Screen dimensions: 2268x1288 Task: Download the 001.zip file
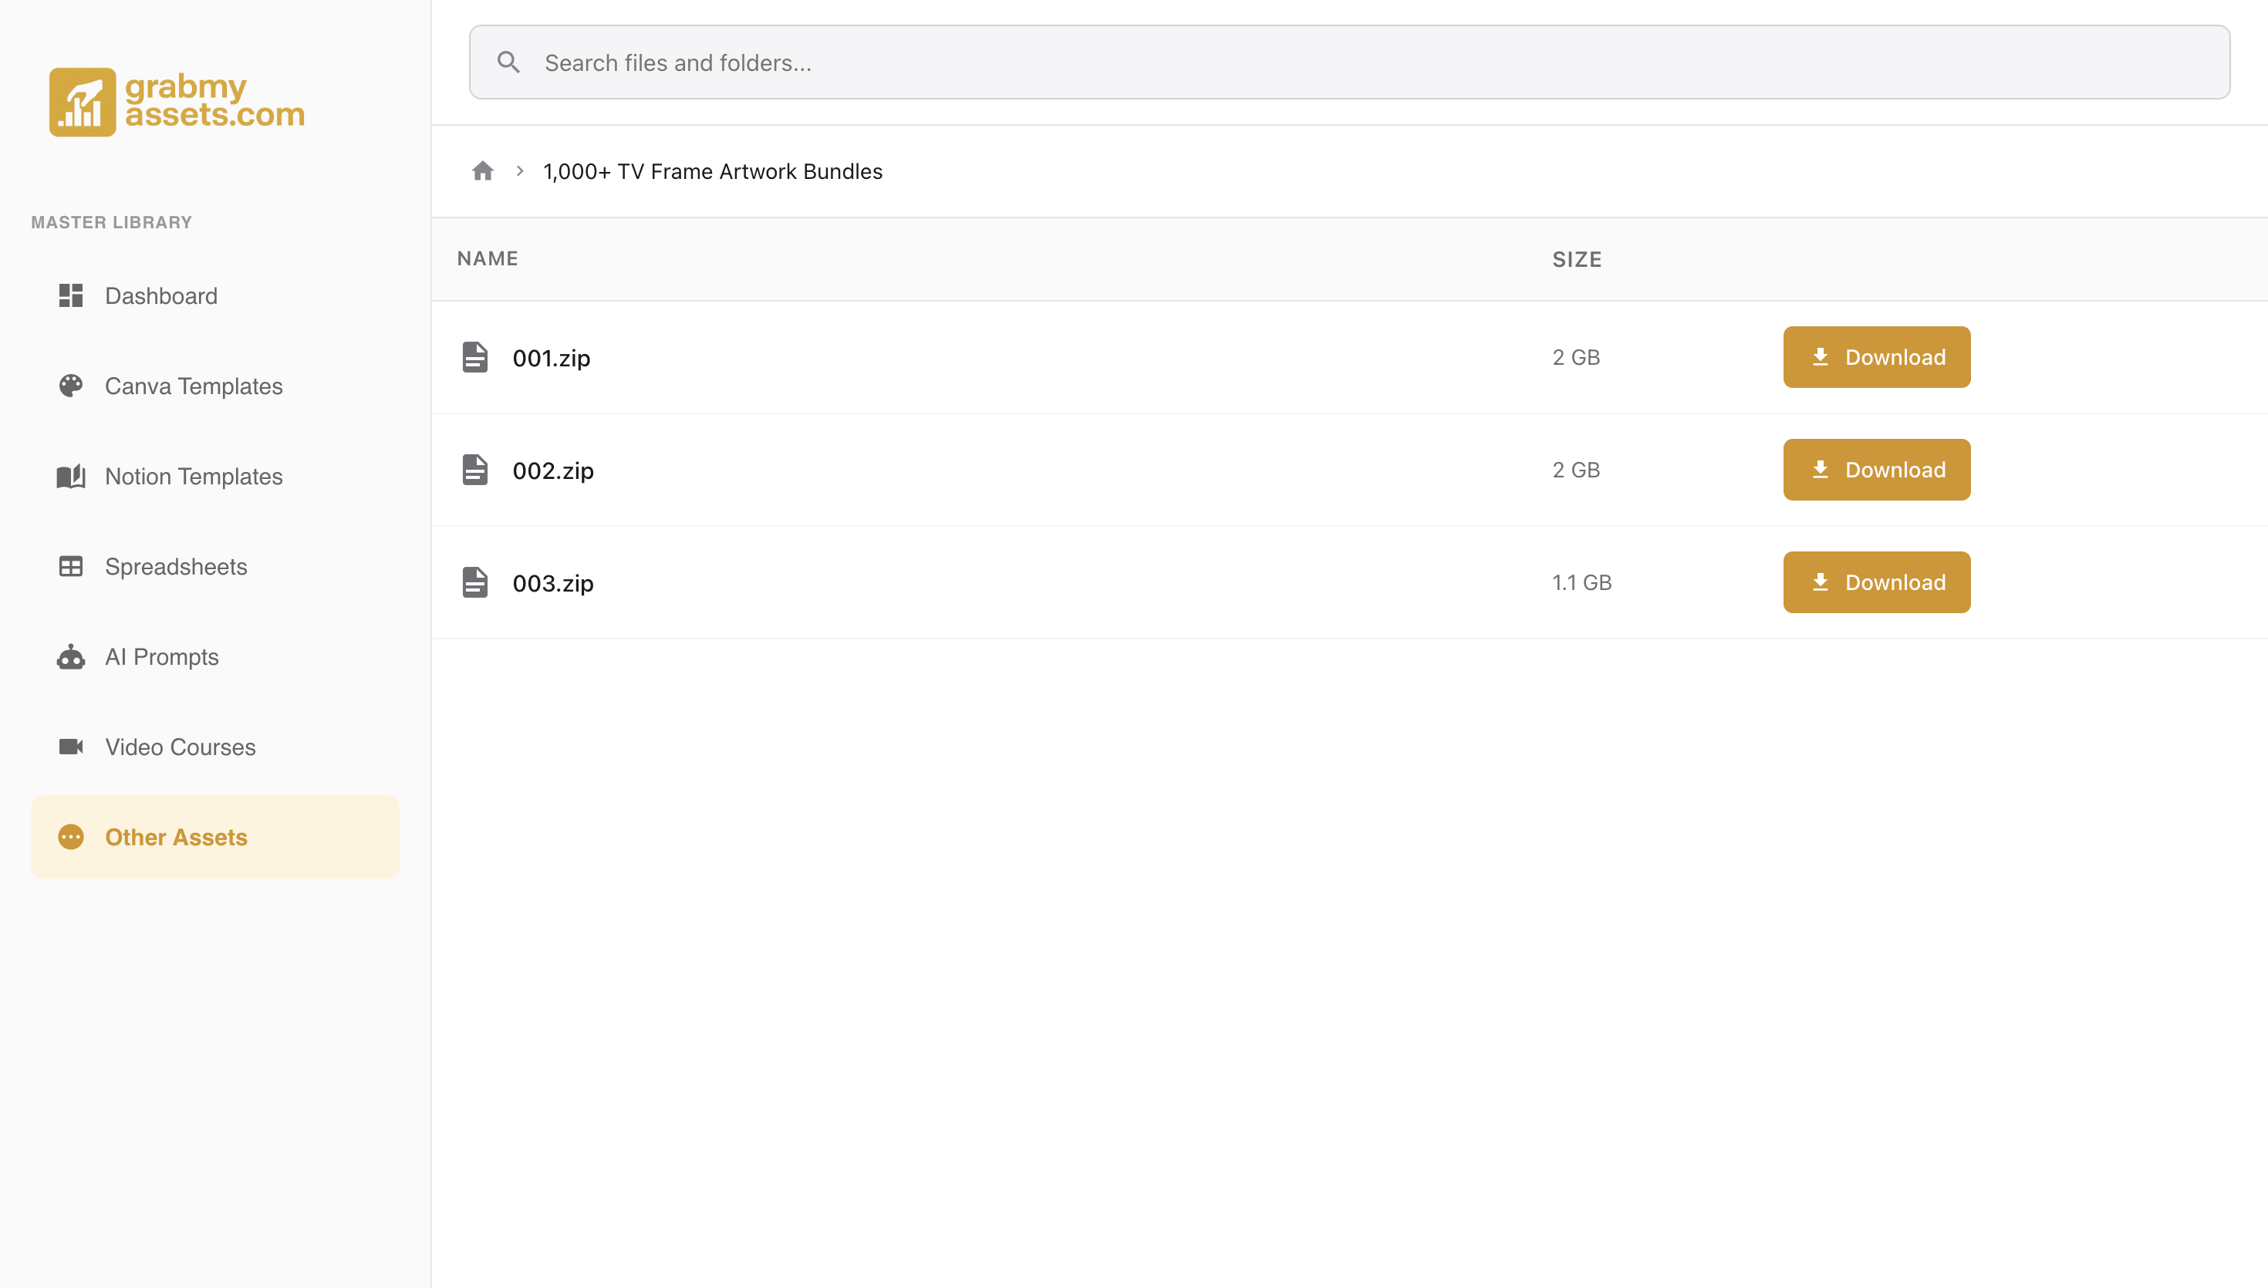pyautogui.click(x=1876, y=357)
